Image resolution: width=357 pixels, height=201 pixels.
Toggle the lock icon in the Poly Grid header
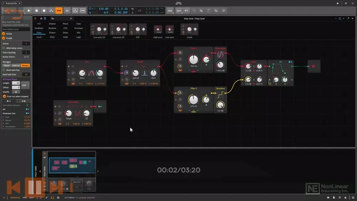pos(41,19)
